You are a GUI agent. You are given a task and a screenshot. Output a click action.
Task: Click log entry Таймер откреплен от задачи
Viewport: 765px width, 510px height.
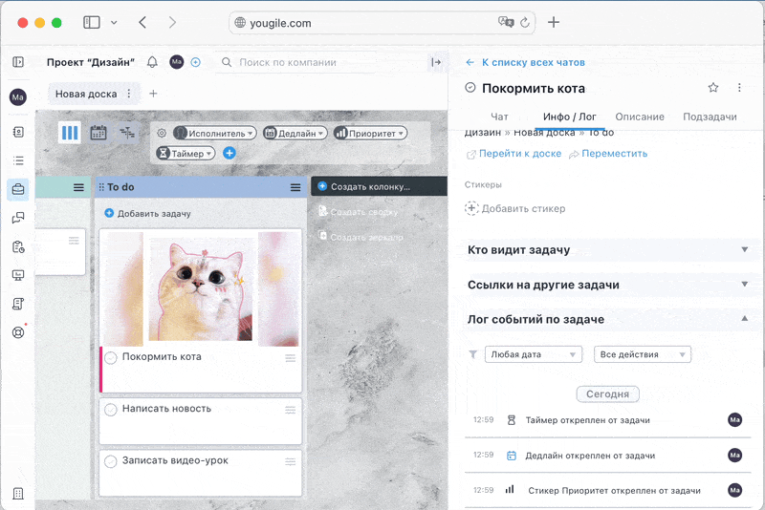[607, 420]
